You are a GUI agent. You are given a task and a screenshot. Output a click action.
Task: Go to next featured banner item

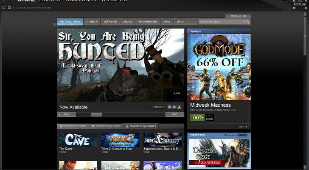coord(175,115)
